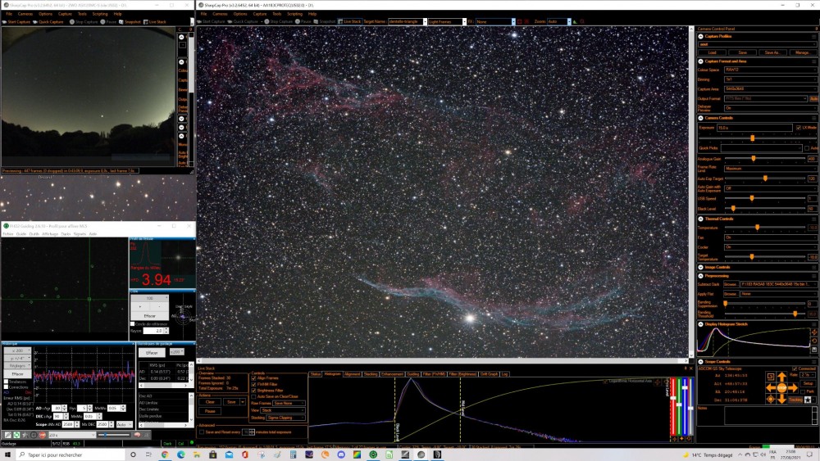Open the View Stack dropdown
The height and width of the screenshot is (461, 820).
[x=283, y=410]
